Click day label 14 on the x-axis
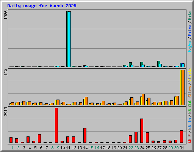Screen dimensions: 194x152 point(85,148)
